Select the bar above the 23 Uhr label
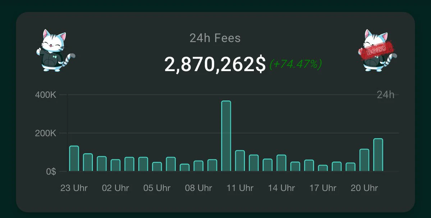431x218 pixels. [x=74, y=158]
